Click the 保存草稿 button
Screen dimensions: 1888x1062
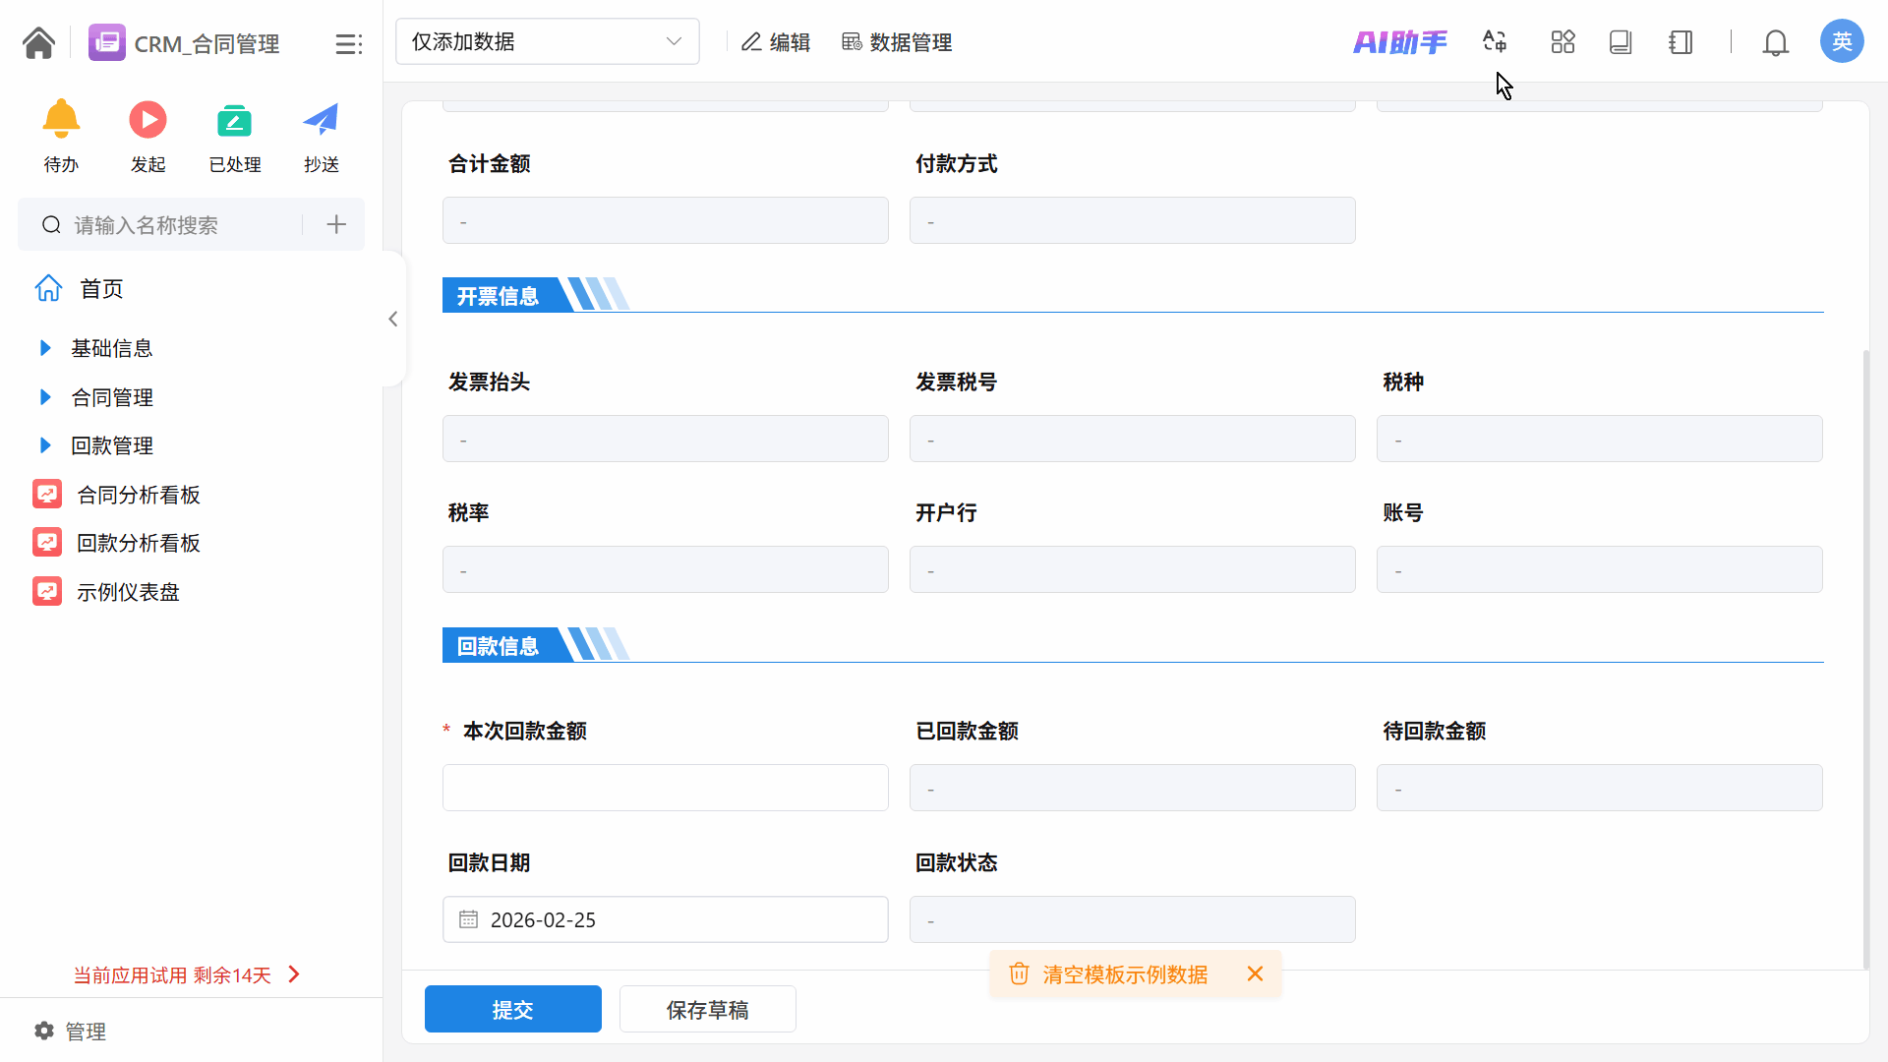pyautogui.click(x=707, y=1009)
